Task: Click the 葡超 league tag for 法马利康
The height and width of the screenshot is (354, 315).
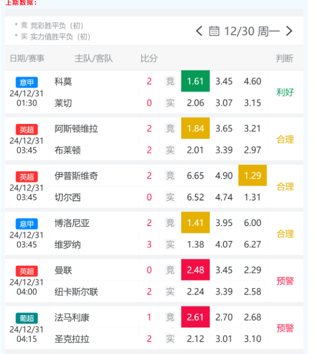Action: (26, 318)
